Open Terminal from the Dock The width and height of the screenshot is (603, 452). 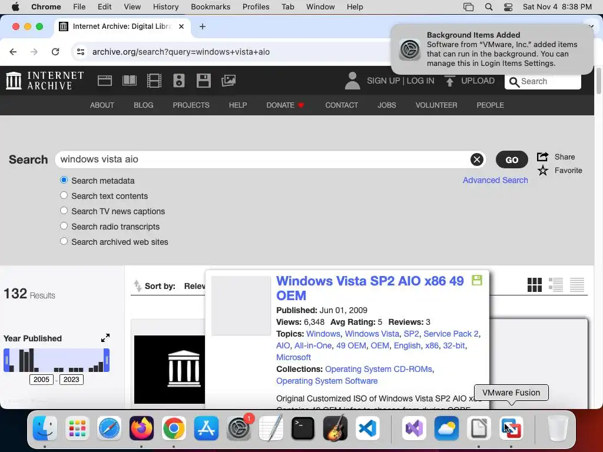303,428
